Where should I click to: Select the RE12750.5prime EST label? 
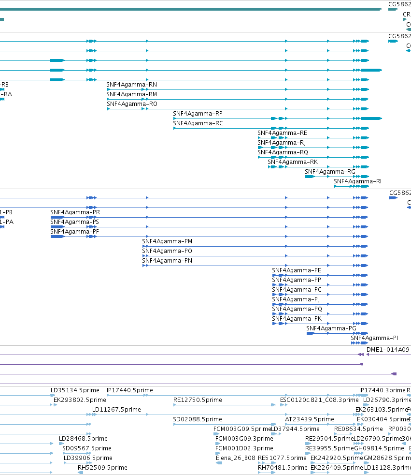click(x=198, y=400)
